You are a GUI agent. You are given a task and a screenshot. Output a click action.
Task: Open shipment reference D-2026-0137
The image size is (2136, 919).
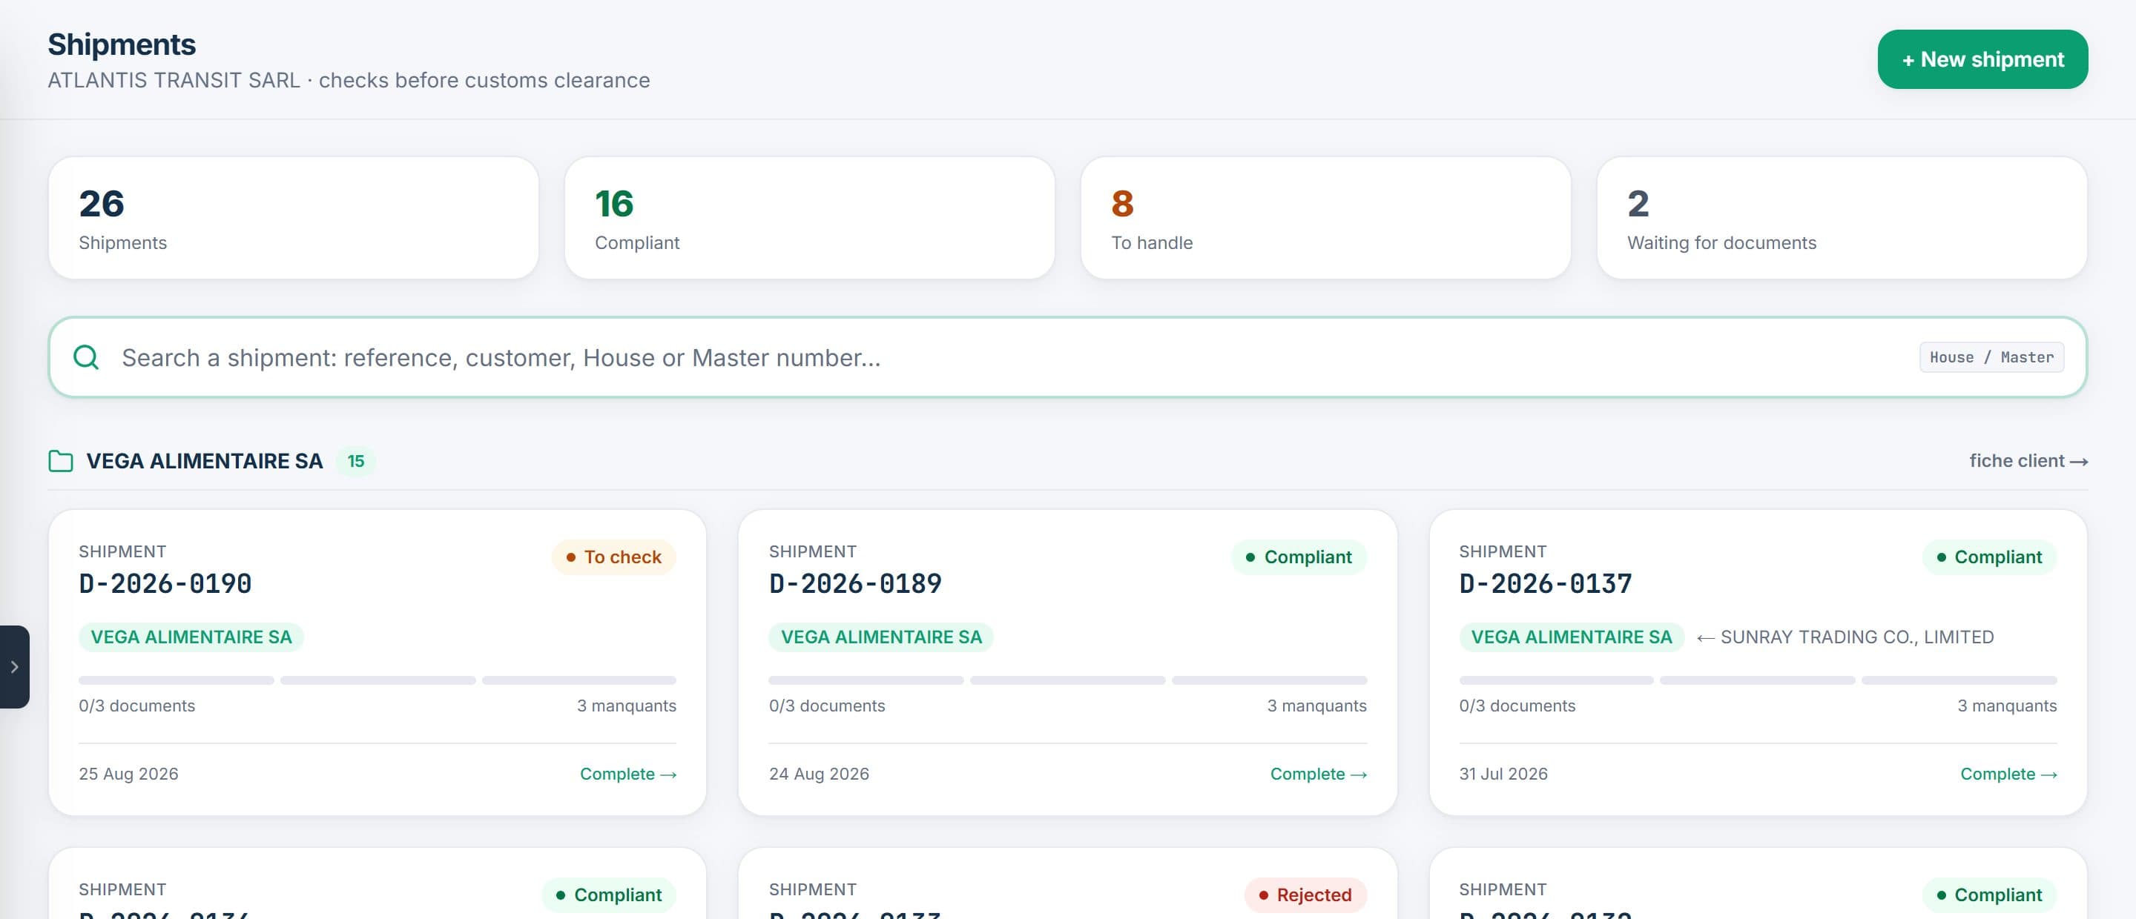1545,584
